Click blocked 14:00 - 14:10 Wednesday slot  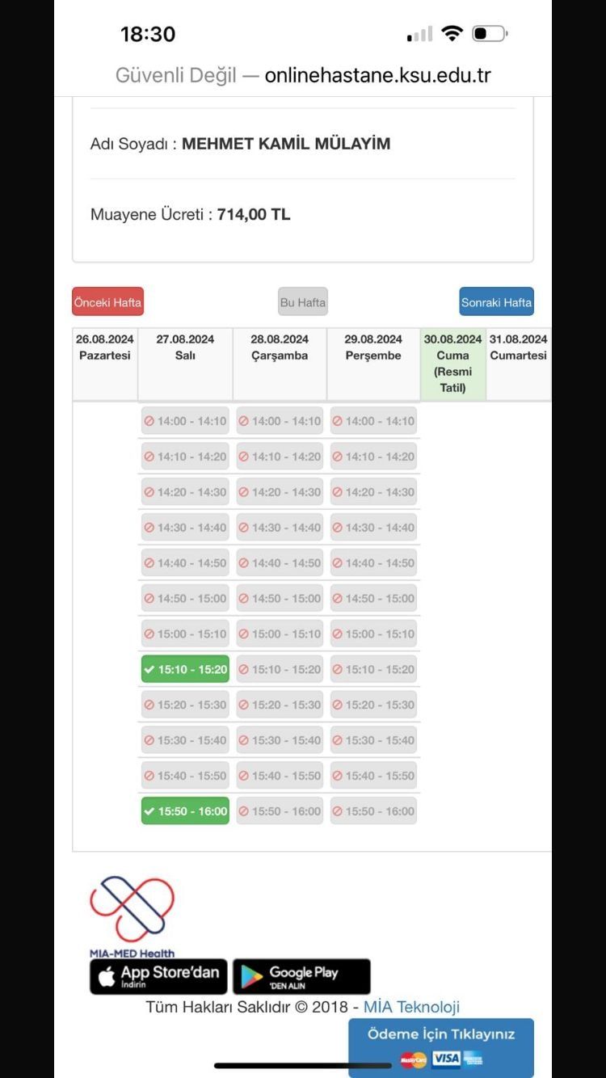click(280, 421)
